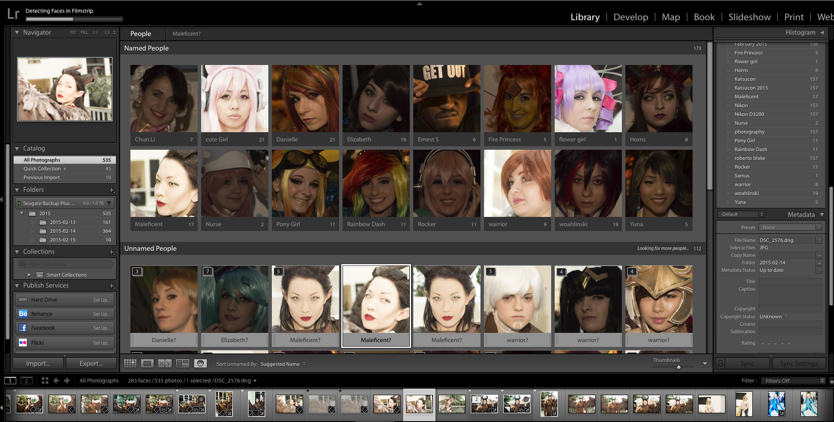Image resolution: width=834 pixels, height=422 pixels.
Task: Collapse the Histogram panel triangle
Action: tap(822, 32)
